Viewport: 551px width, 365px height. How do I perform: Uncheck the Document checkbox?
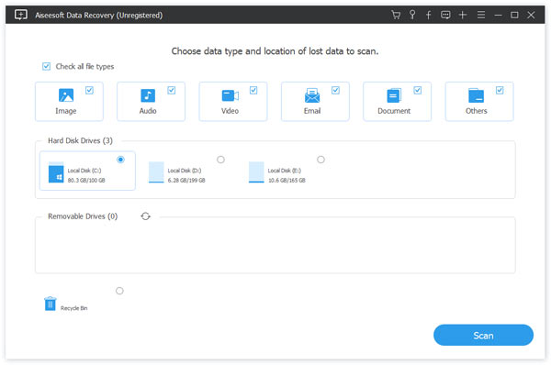418,90
